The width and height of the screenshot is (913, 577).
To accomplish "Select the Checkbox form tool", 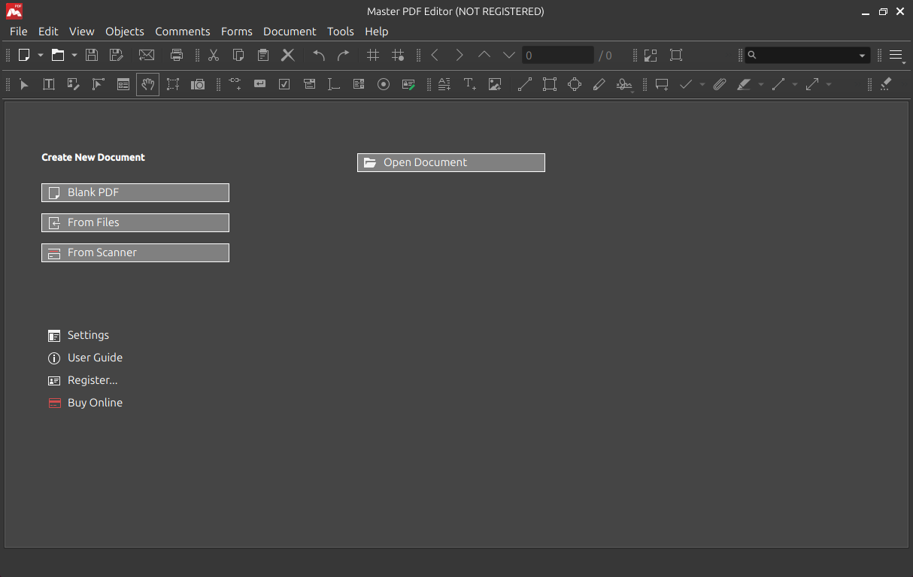I will click(x=284, y=85).
